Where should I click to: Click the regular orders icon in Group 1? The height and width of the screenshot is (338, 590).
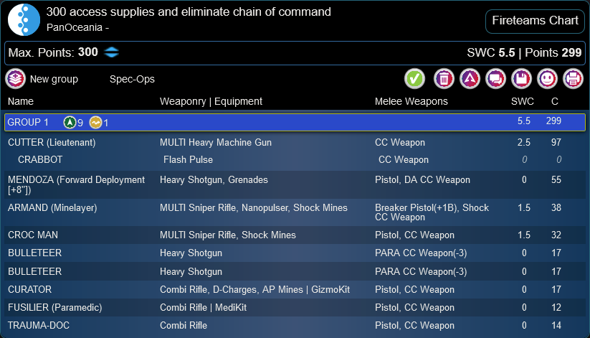70,123
